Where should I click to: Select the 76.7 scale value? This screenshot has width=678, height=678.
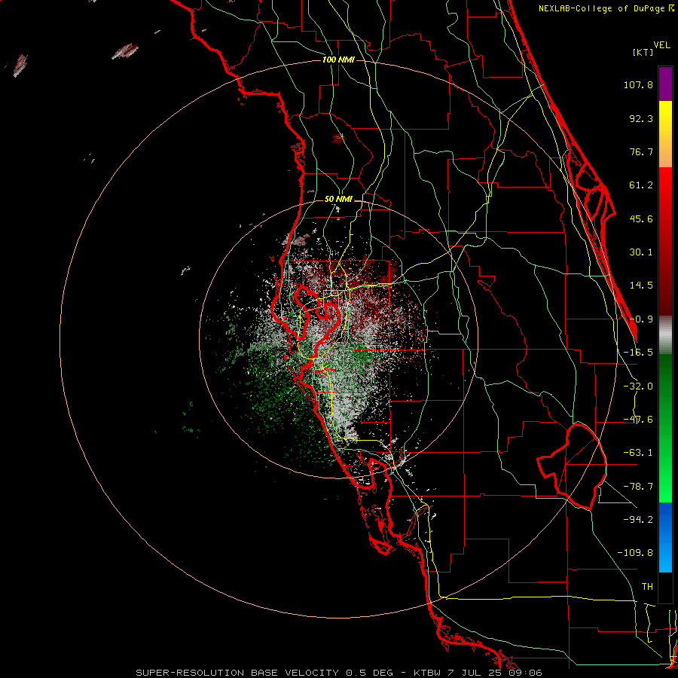click(641, 151)
